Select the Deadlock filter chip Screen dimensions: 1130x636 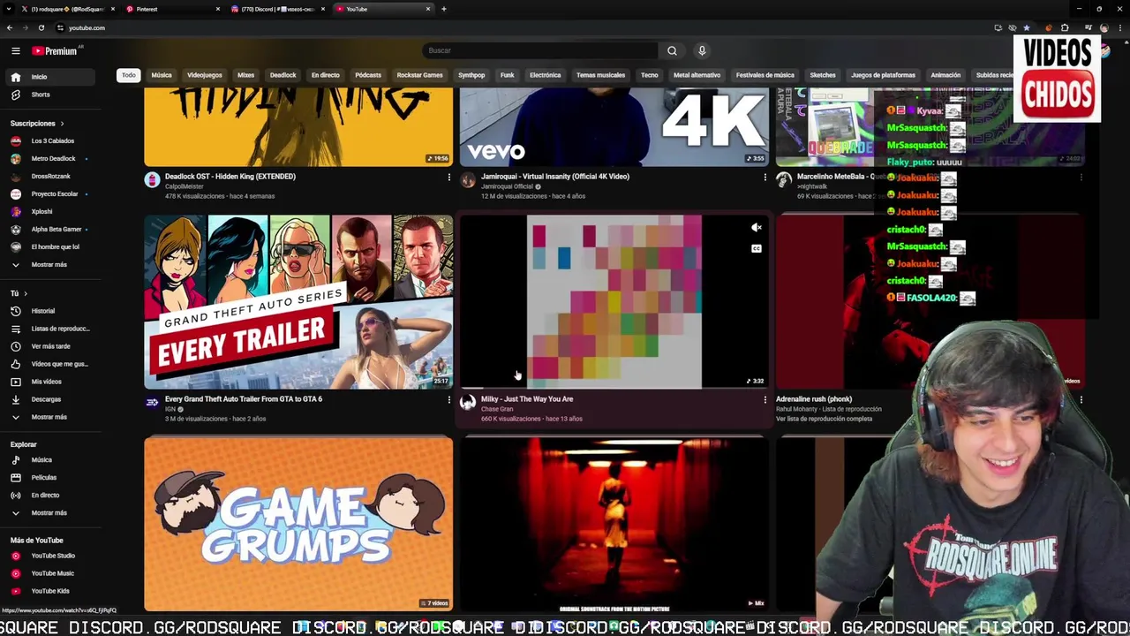(282, 75)
